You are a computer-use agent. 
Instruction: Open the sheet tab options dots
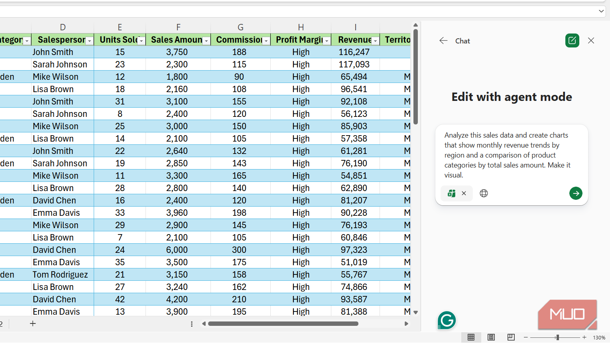click(192, 324)
